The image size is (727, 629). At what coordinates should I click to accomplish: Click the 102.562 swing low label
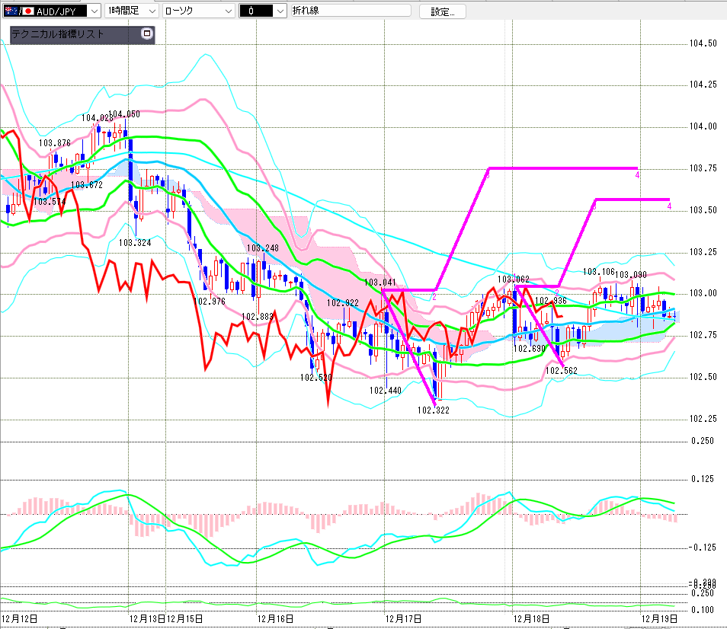pyautogui.click(x=561, y=370)
